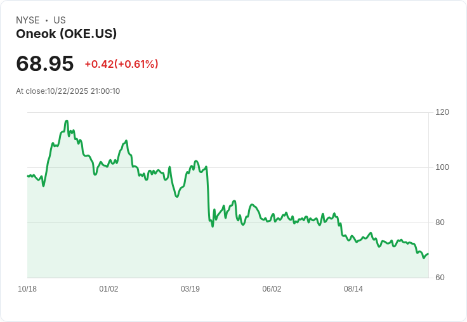The height and width of the screenshot is (322, 467).
Task: Click the sharp price drop after 03/19
Action: (208, 196)
